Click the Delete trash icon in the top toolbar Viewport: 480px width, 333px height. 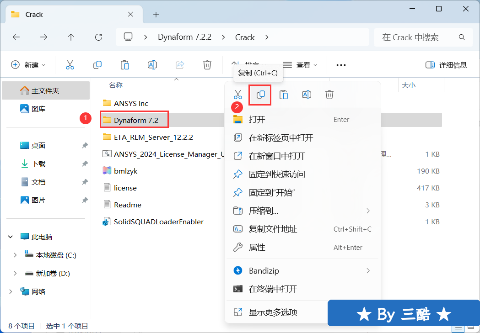point(207,65)
